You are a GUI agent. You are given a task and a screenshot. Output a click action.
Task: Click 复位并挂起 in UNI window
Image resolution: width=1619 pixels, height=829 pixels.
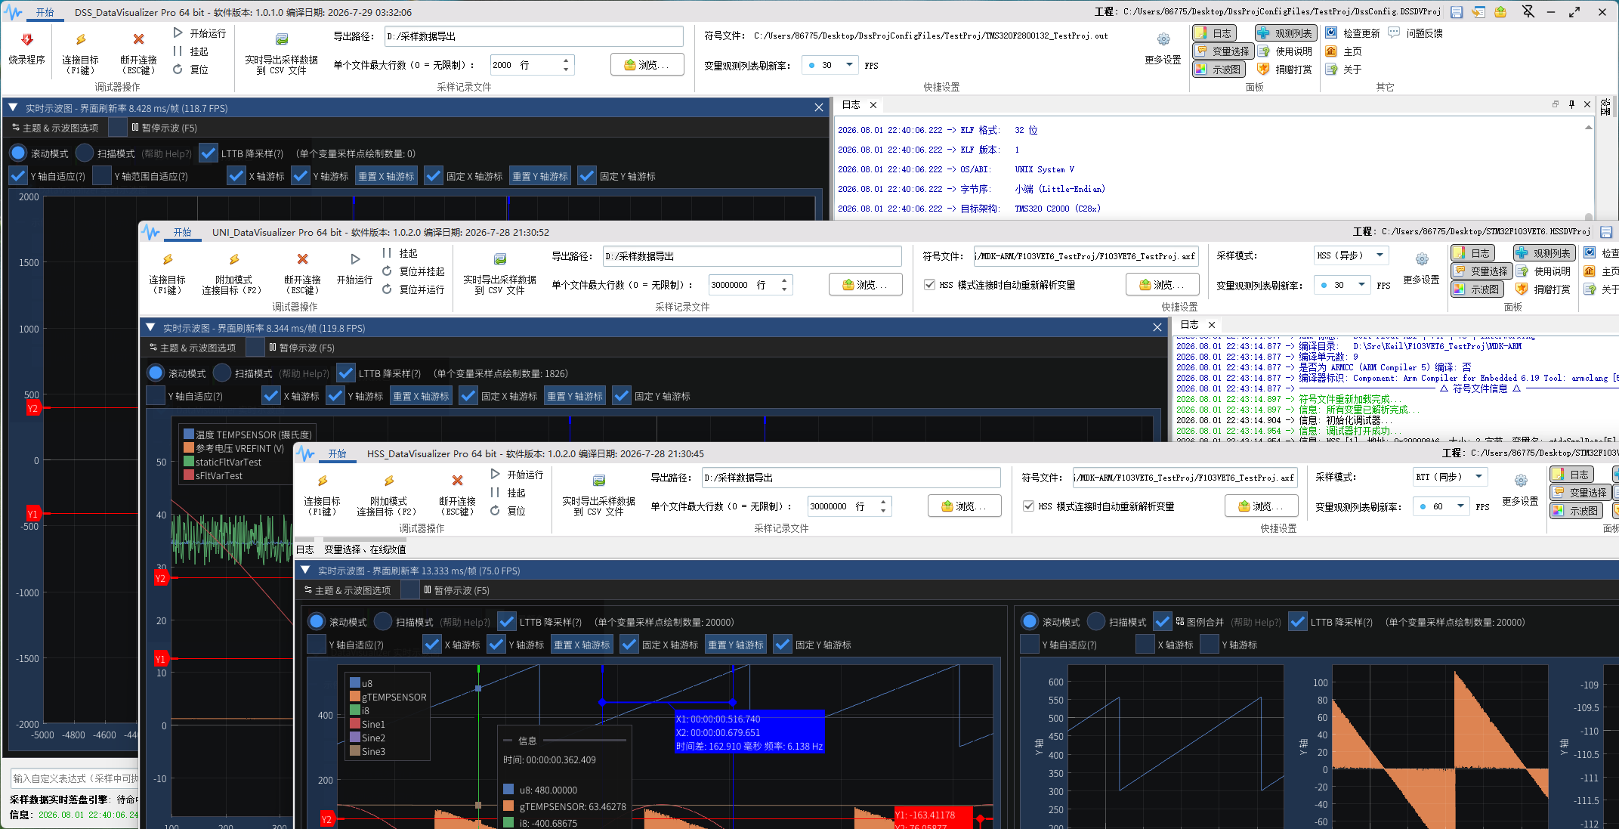pyautogui.click(x=413, y=271)
